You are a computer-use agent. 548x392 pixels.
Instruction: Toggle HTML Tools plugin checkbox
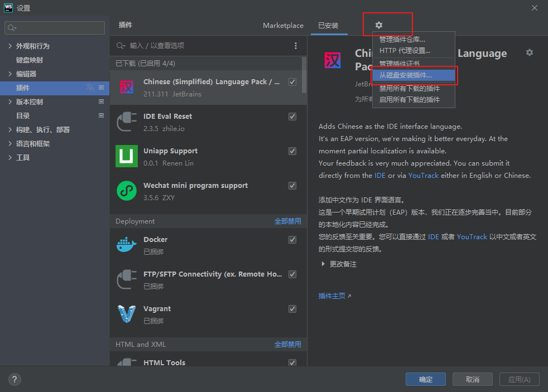[x=292, y=362]
